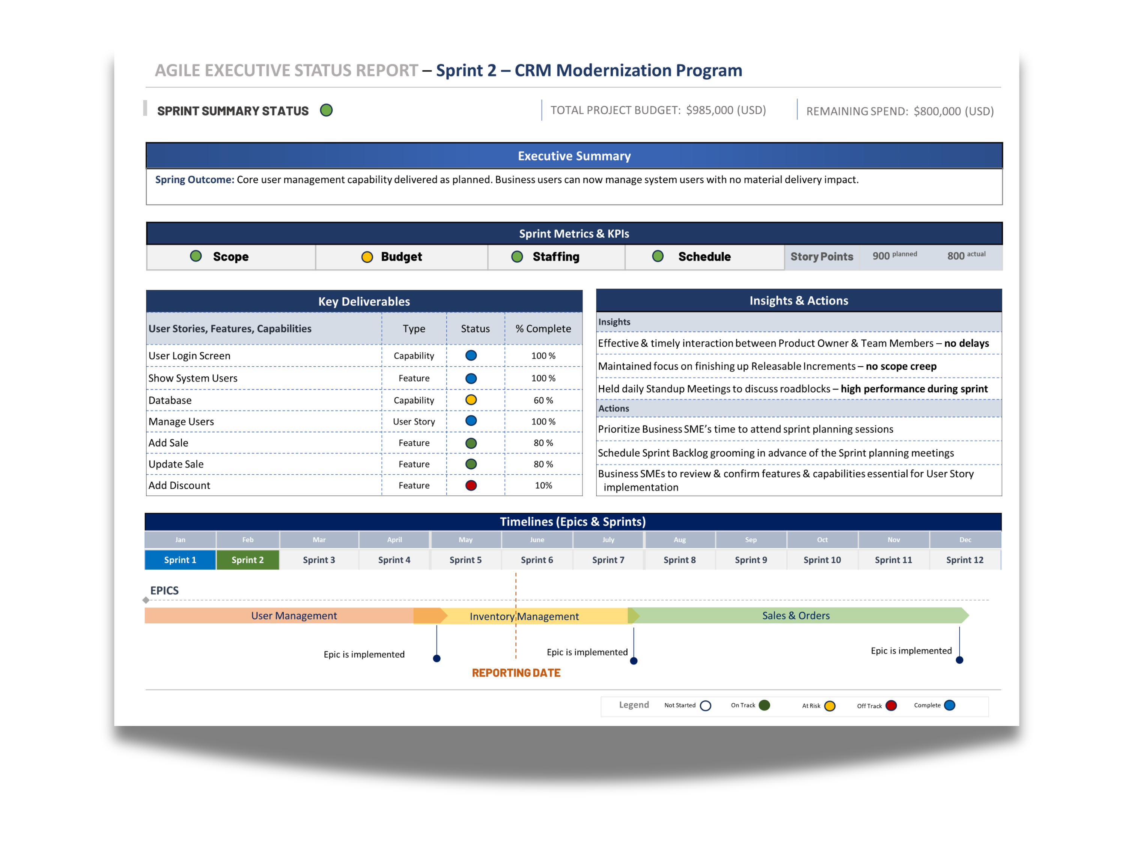Click the yellow Budget status dot
The image size is (1126, 845).
tap(367, 257)
